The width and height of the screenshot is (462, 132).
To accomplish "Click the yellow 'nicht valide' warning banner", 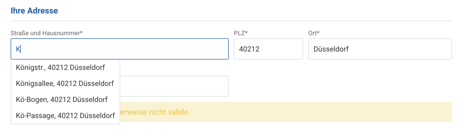I will 286,112.
